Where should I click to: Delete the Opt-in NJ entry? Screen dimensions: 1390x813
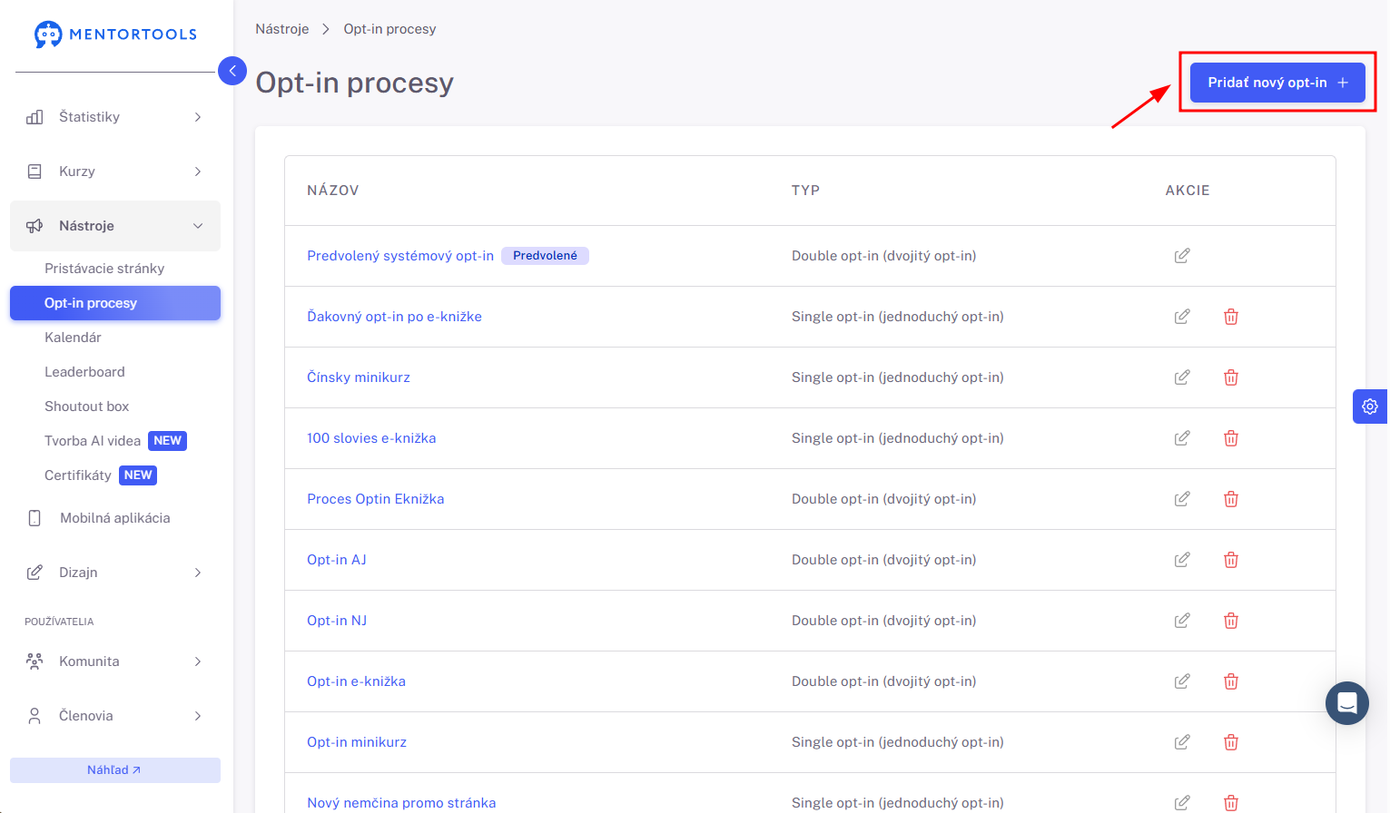(1230, 621)
